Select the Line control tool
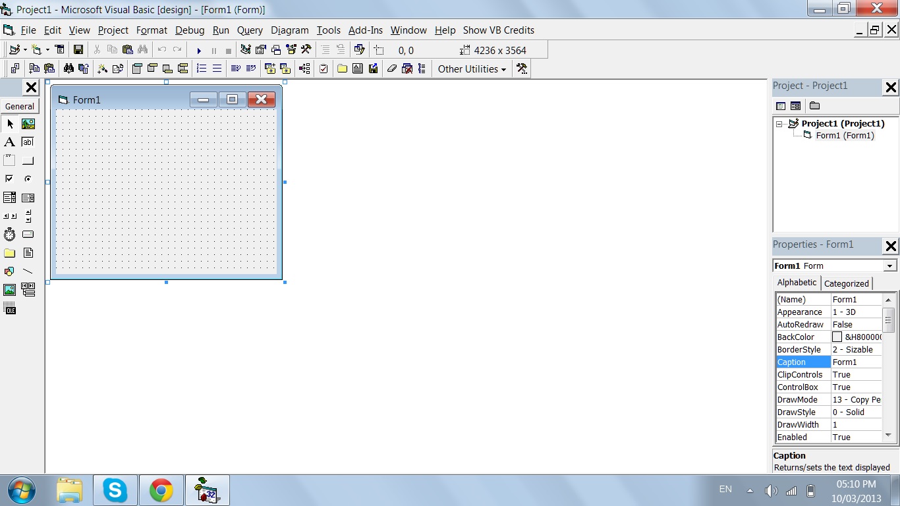This screenshot has height=506, width=900. [28, 271]
